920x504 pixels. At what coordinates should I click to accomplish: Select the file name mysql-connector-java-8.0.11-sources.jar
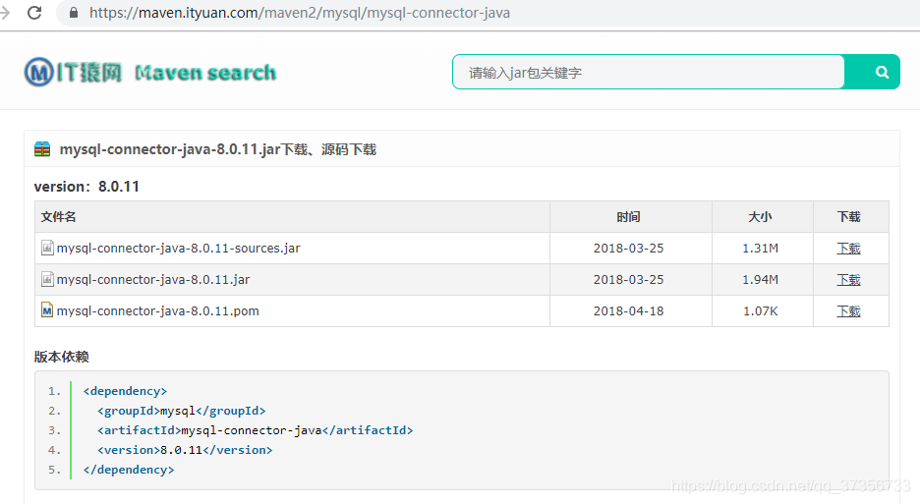(178, 249)
